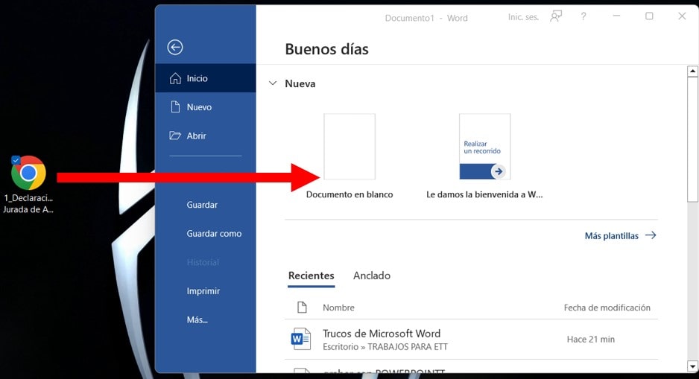This screenshot has width=699, height=379.
Task: Choose Guardar como in sidebar
Action: [x=214, y=234]
